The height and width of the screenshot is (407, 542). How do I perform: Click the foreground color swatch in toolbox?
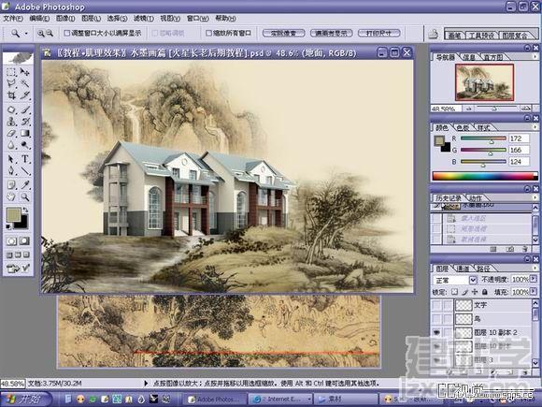13,214
